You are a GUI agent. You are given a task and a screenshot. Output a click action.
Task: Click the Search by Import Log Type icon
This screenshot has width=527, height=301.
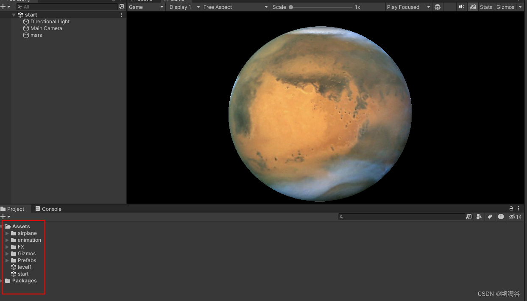(501, 217)
